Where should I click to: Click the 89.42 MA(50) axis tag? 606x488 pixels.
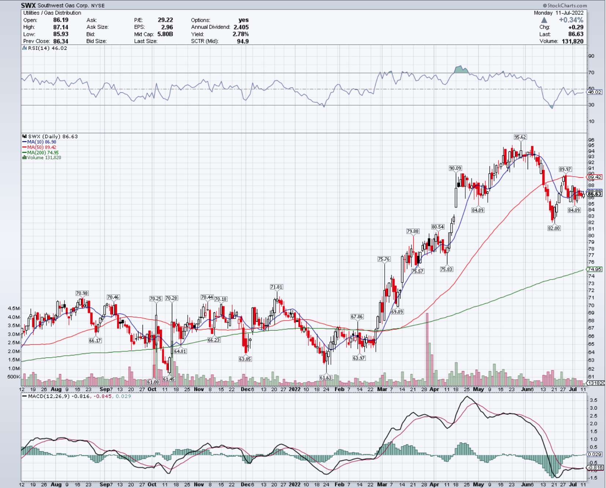pos(594,177)
